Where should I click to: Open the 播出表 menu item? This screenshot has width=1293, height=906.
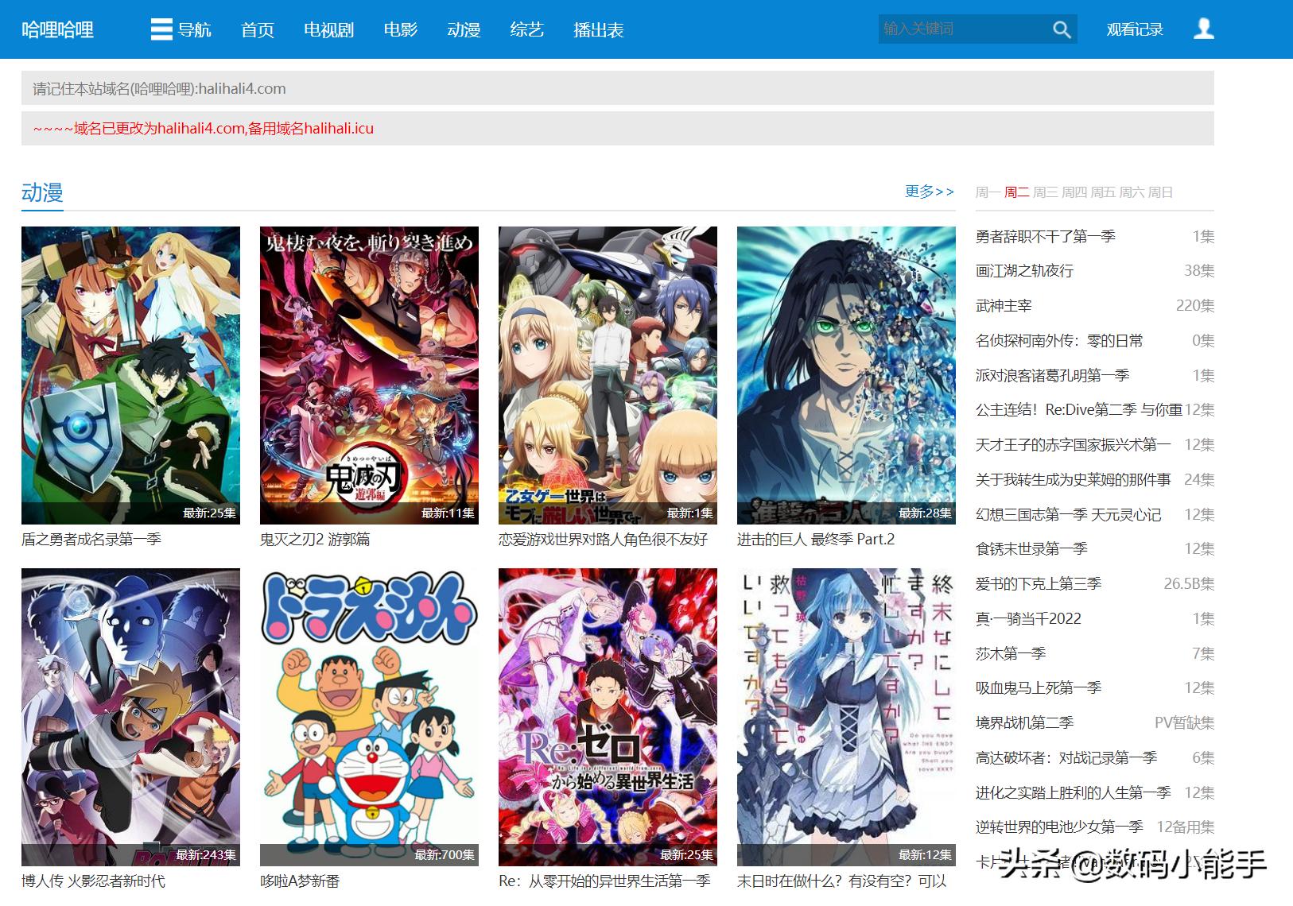598,30
